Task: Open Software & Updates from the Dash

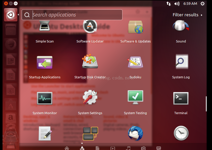Action: (x=135, y=27)
